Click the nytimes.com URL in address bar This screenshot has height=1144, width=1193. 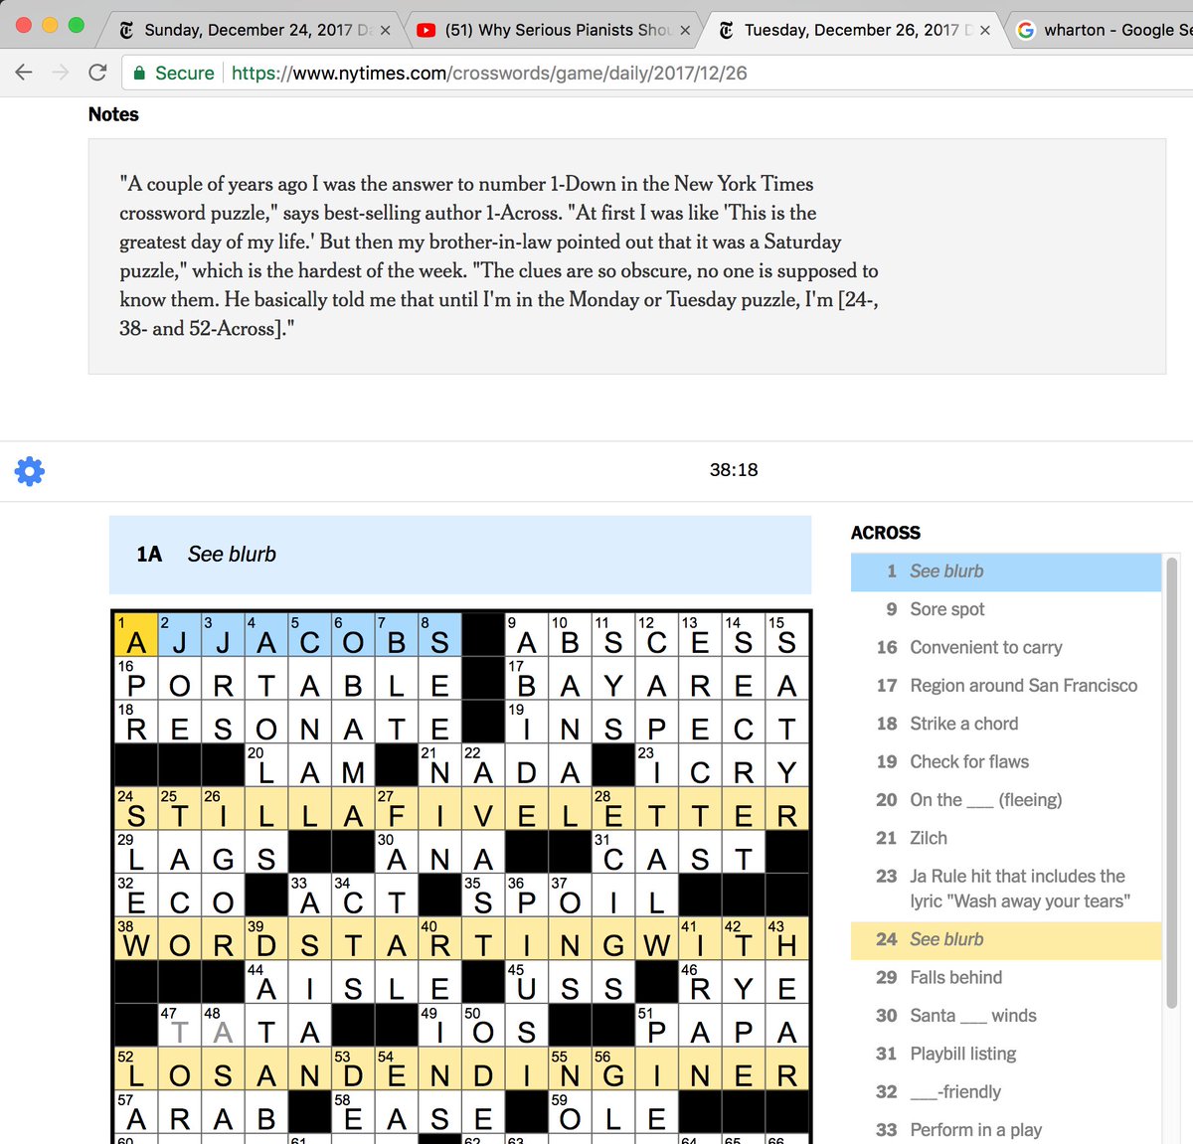pos(489,73)
